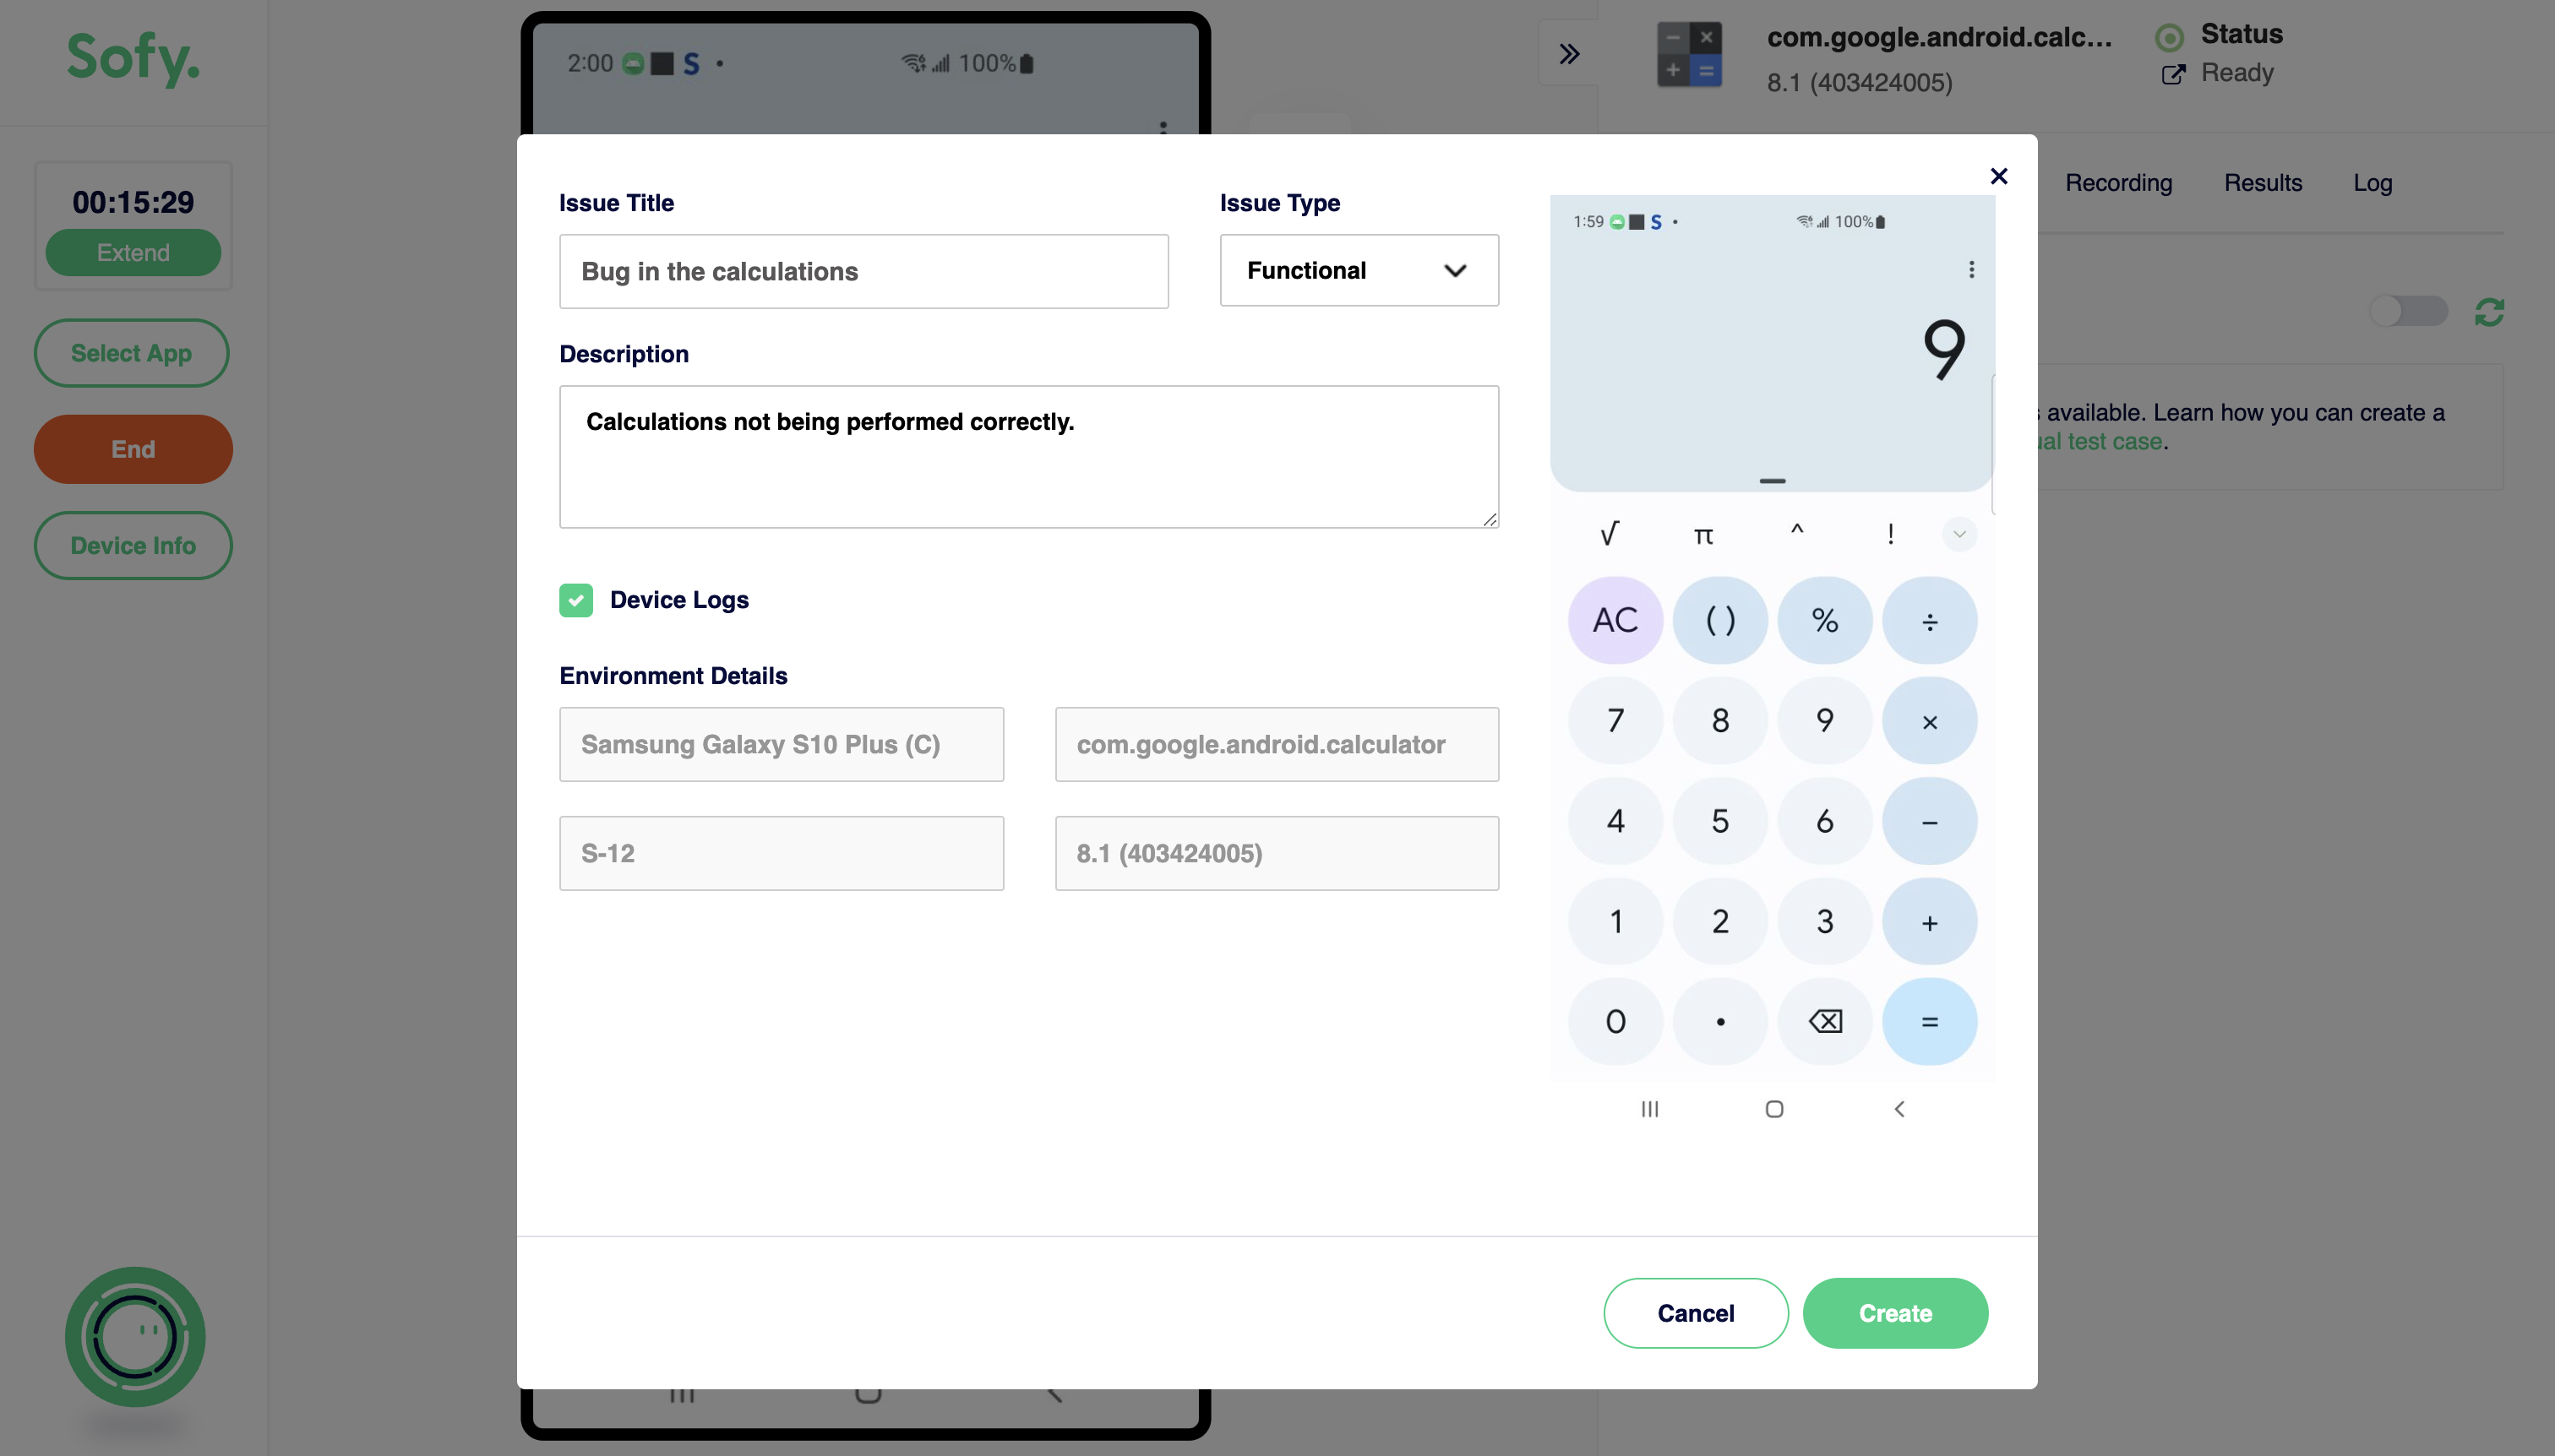2555x1456 pixels.
Task: Click the decimal point key
Action: coord(1719,1021)
